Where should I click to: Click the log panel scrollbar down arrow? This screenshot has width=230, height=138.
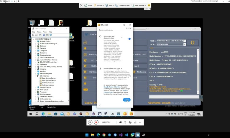(198, 93)
